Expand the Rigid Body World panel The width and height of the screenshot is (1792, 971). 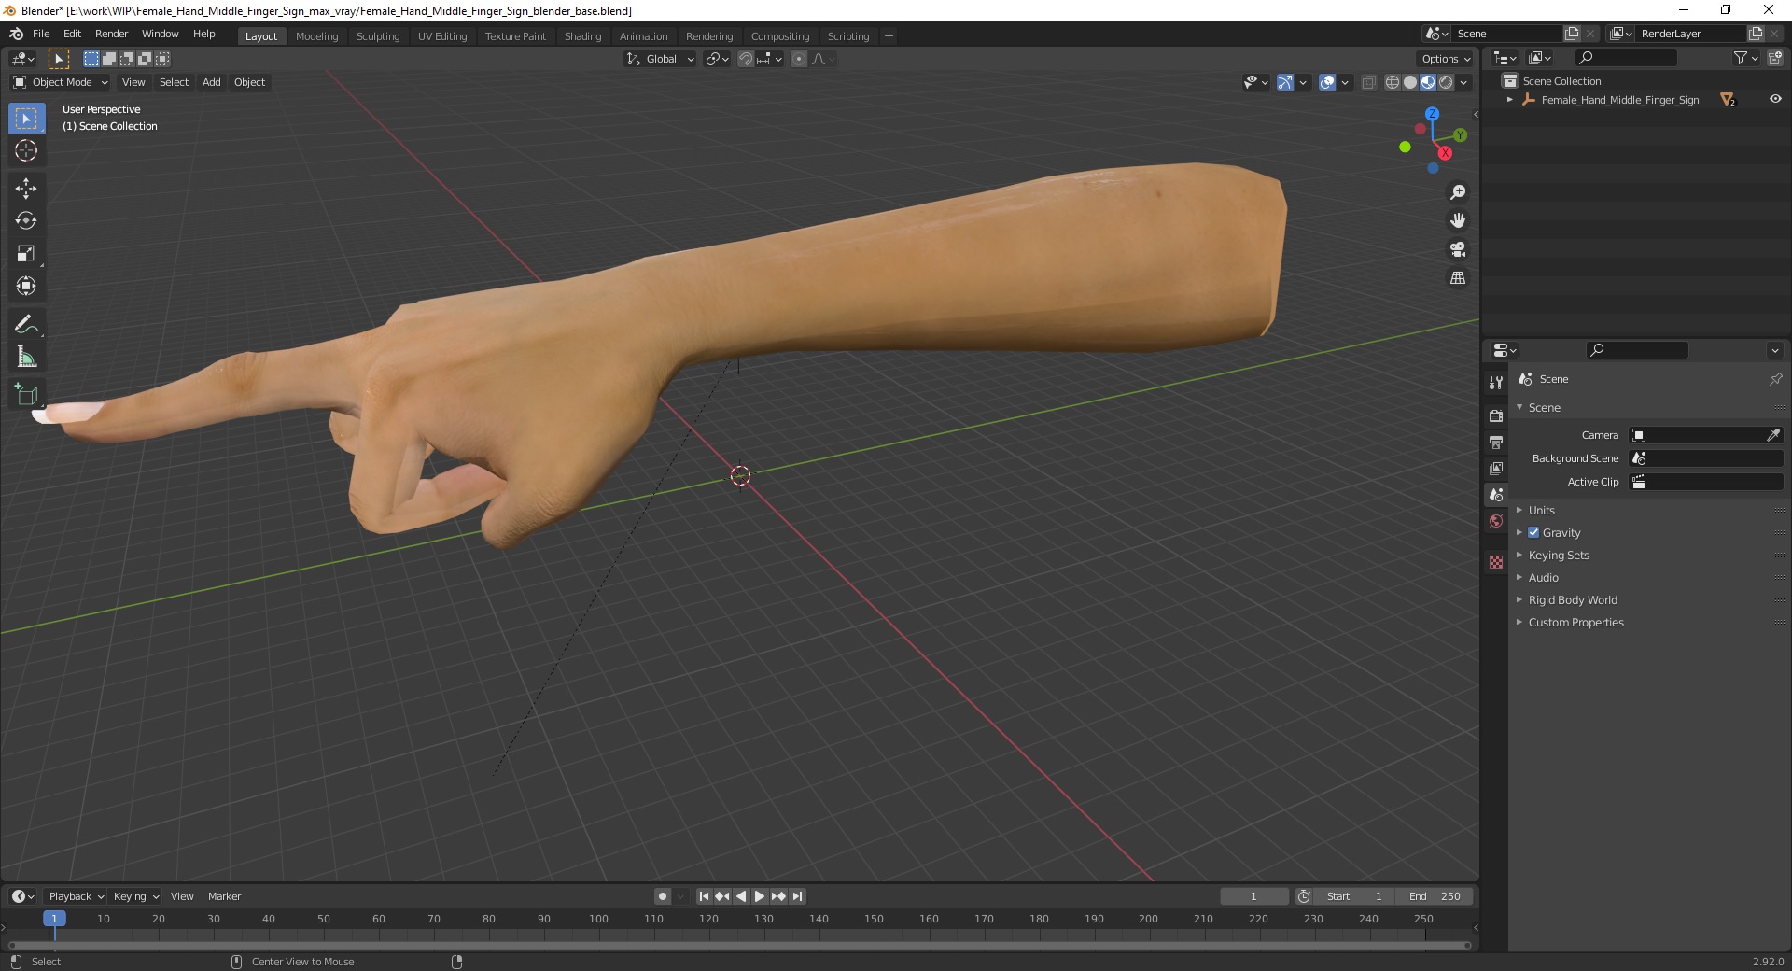tap(1572, 599)
